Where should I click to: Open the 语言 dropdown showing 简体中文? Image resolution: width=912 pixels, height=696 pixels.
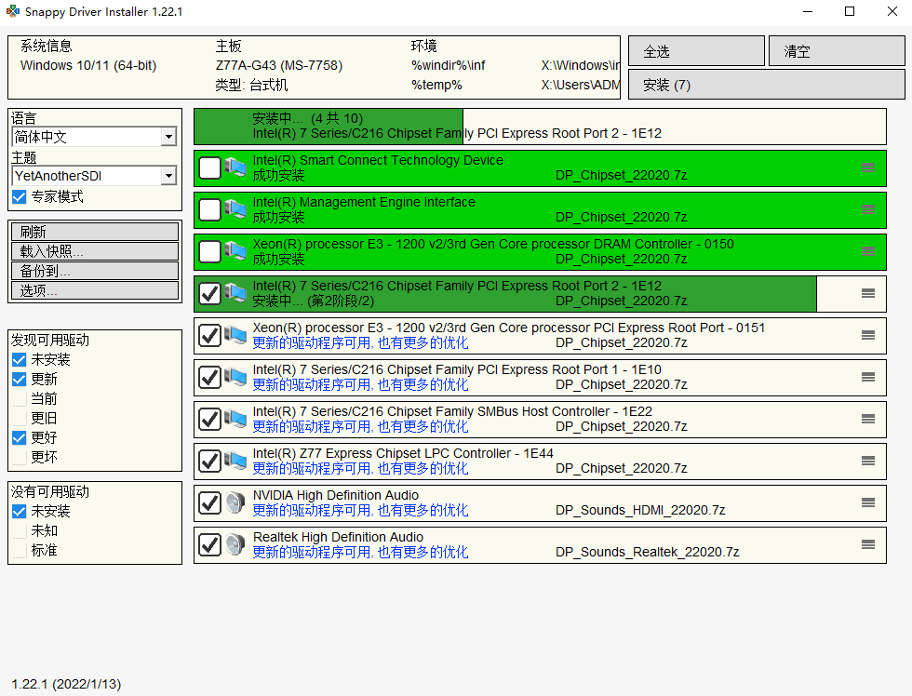[168, 137]
